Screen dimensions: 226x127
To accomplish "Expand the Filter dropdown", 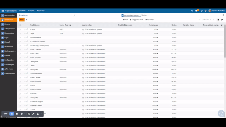I will coord(125,20).
